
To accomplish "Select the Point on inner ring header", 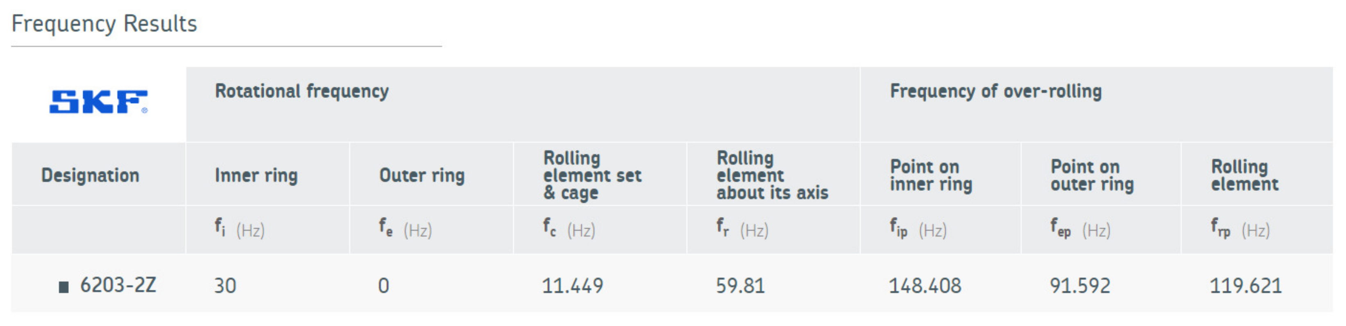I will point(931,176).
